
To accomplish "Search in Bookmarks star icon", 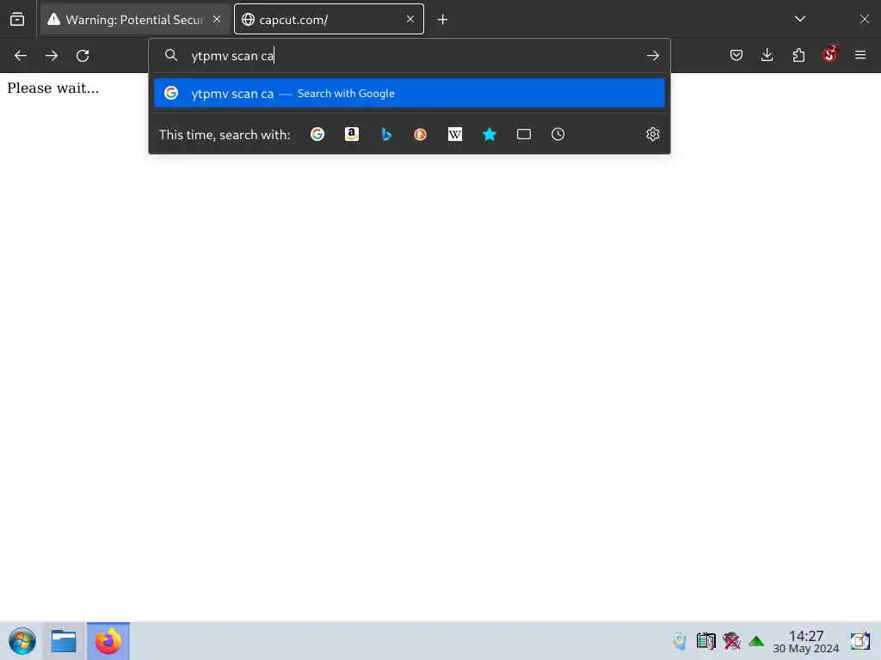I will click(490, 134).
